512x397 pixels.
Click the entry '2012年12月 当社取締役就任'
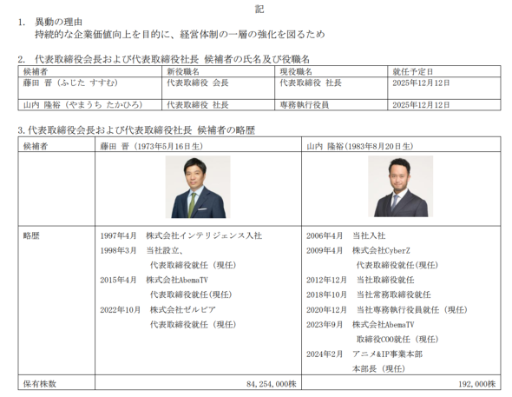(x=360, y=280)
